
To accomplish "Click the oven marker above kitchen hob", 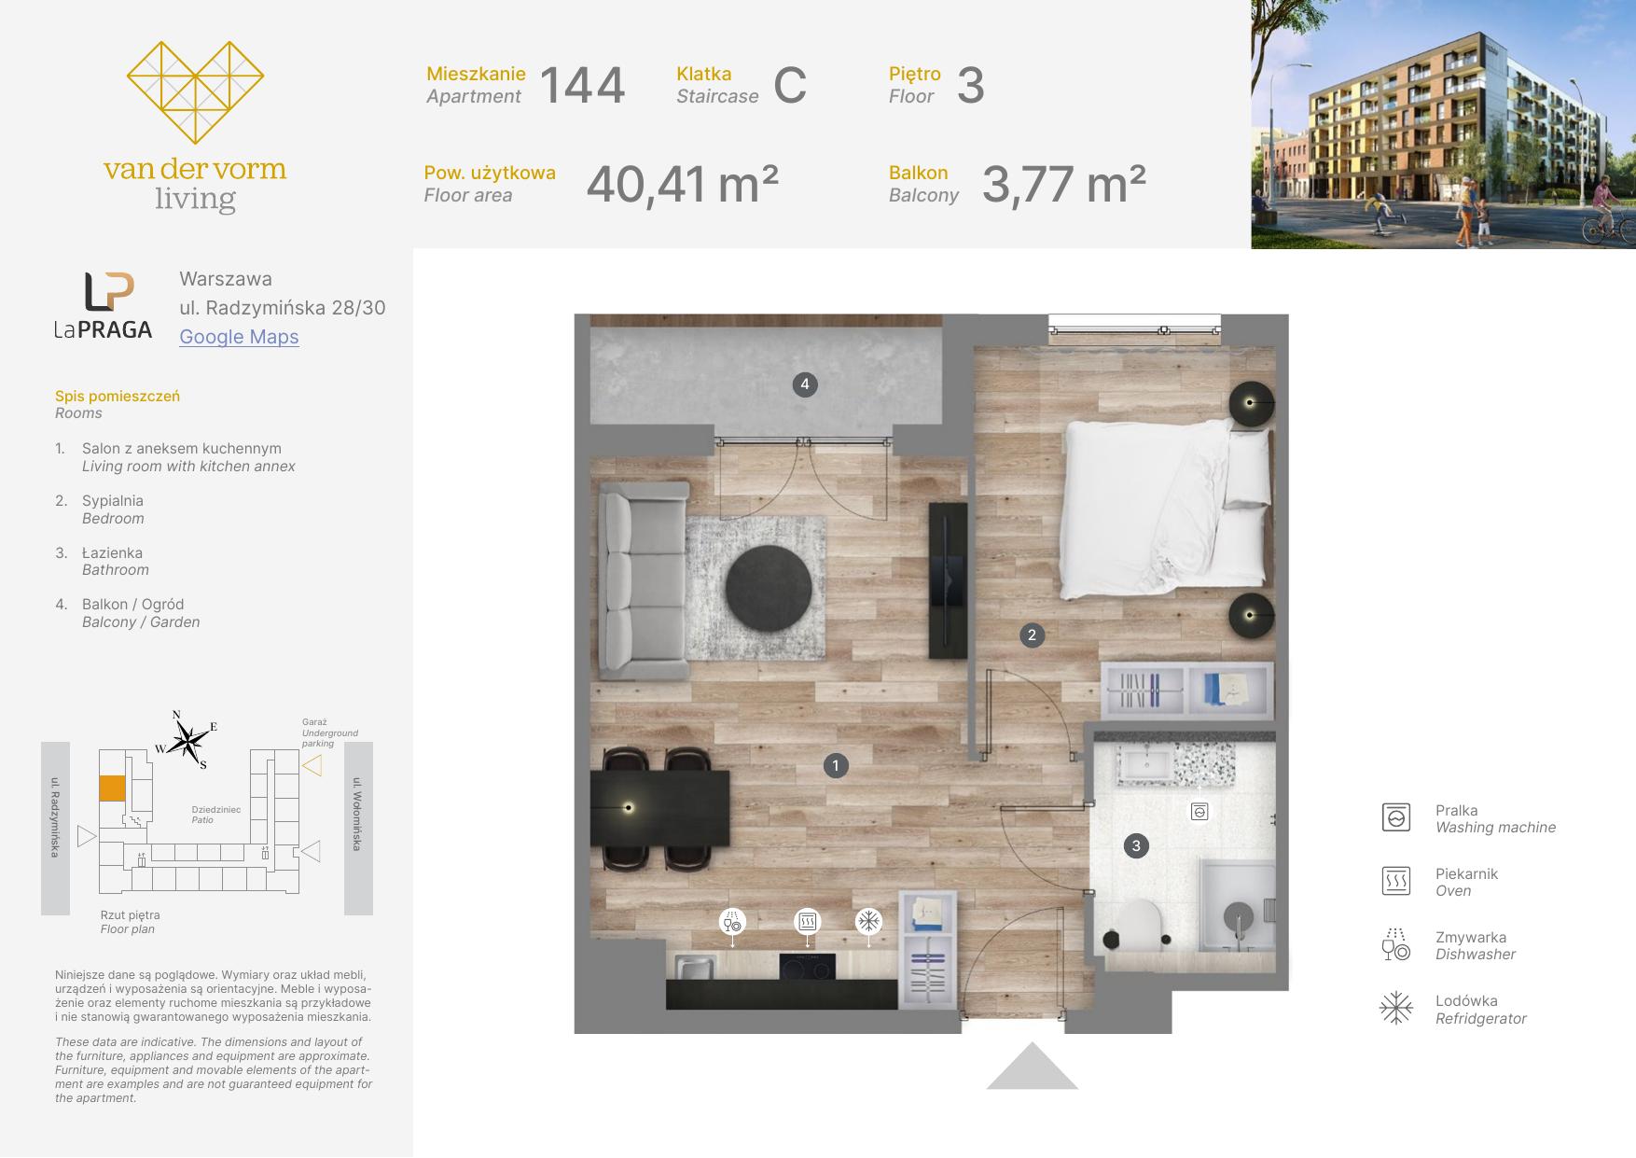I will [807, 922].
